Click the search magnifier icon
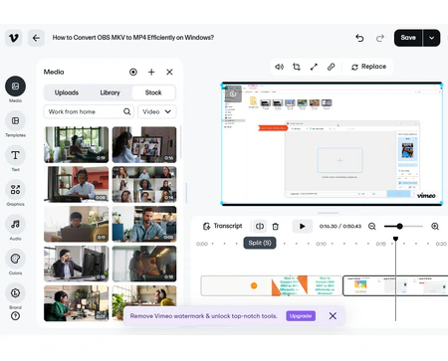Image resolution: width=448 pixels, height=361 pixels. [x=127, y=111]
